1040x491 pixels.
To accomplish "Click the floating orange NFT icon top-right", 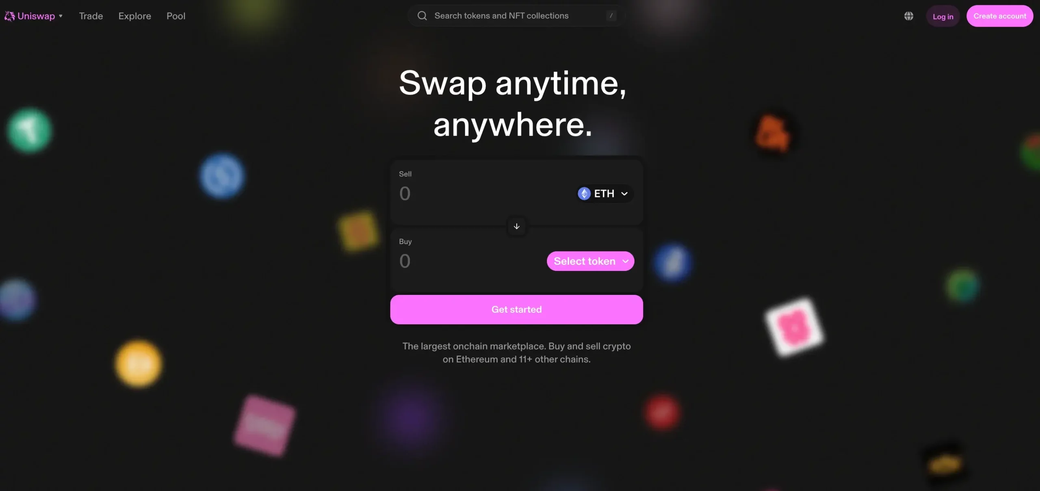I will point(771,131).
